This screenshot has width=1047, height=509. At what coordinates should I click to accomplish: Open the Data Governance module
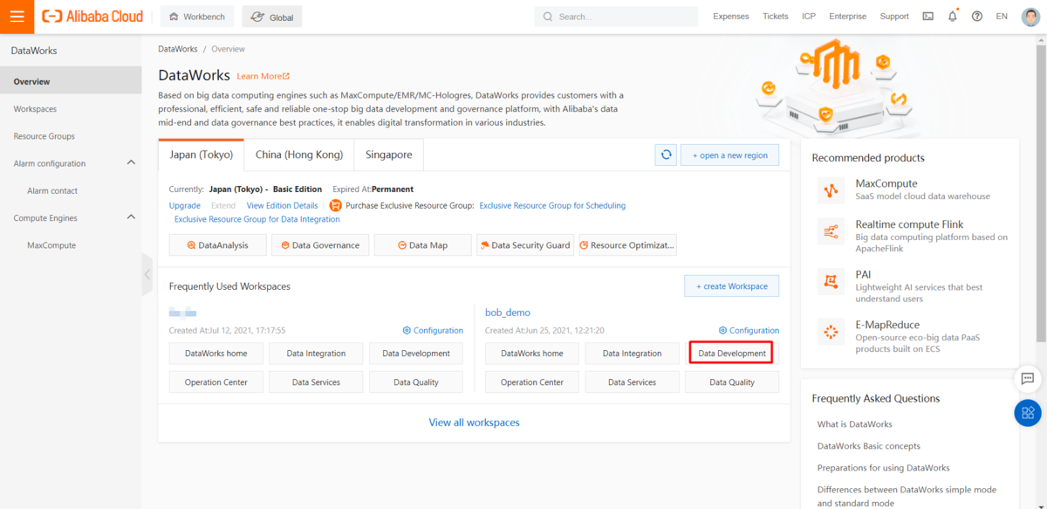[319, 245]
